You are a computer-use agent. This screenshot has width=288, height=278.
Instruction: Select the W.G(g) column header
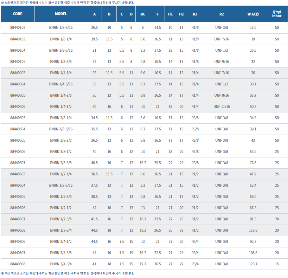(253, 14)
